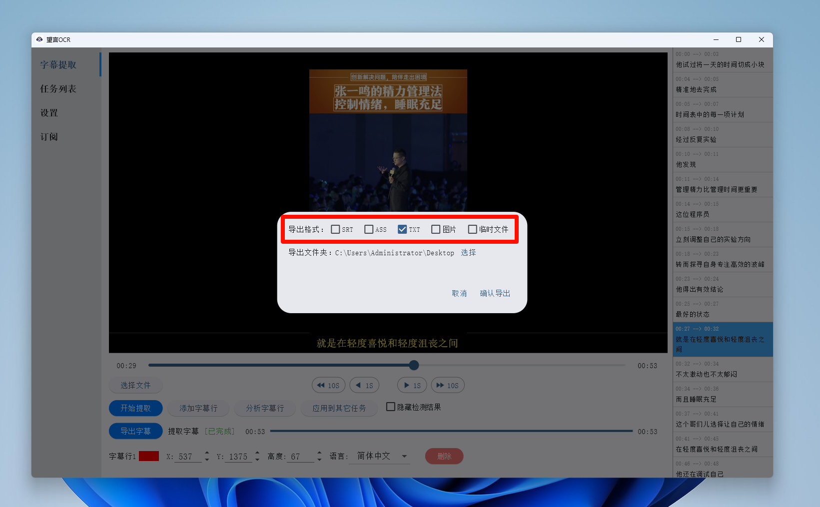Click the 望言OCR app icon in title bar

coord(39,39)
